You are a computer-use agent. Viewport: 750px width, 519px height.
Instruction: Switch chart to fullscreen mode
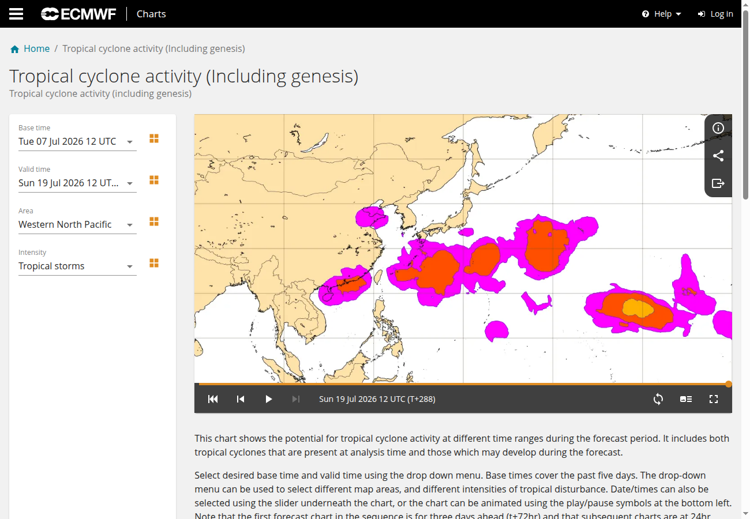point(714,399)
